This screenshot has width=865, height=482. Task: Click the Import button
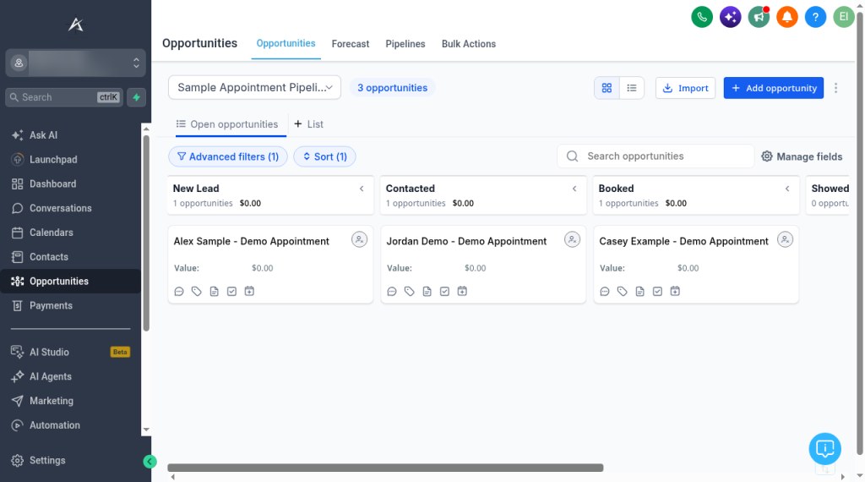tap(685, 88)
